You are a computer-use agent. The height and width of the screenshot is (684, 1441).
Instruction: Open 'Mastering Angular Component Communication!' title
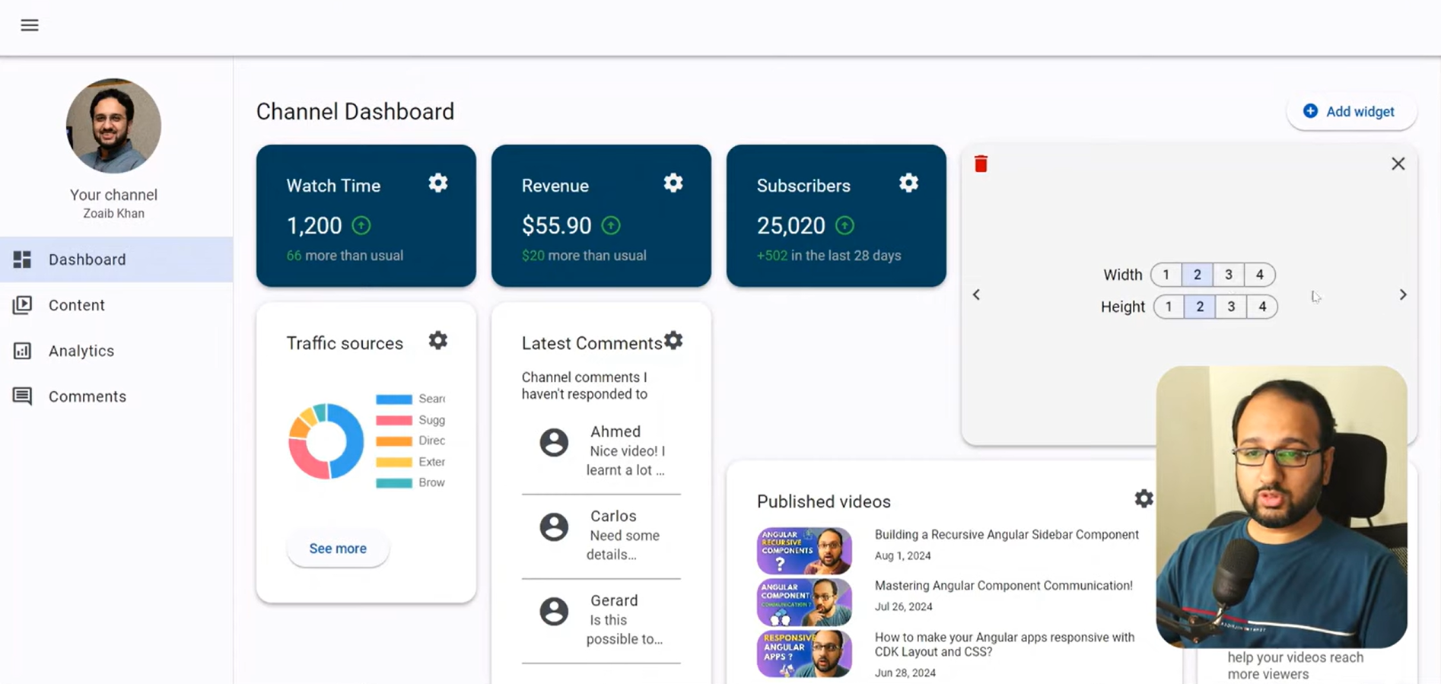pos(1004,586)
